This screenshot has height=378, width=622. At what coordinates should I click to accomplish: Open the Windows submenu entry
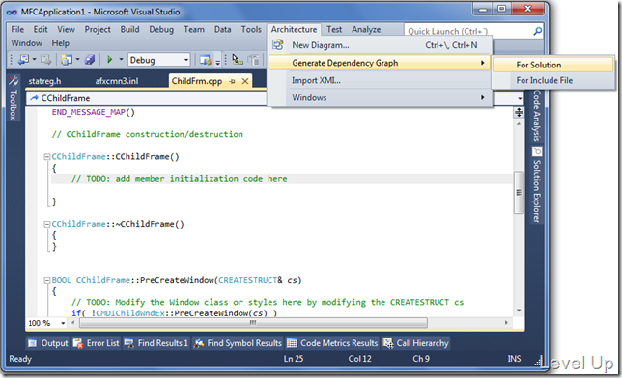coord(380,97)
